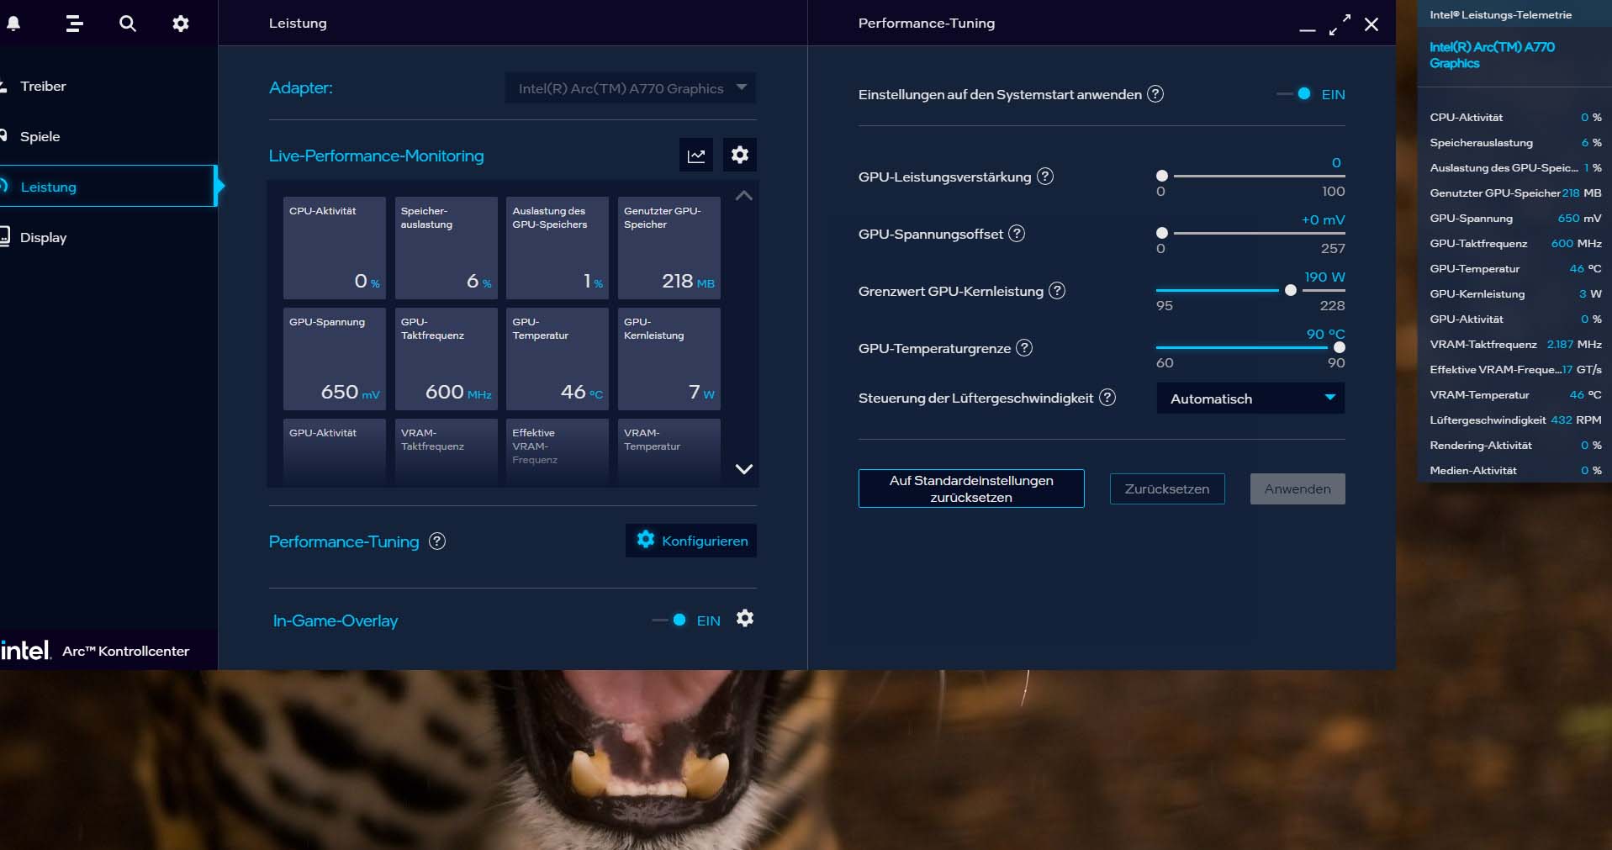The image size is (1612, 850).
Task: Select the GPU-Taktfrequenz 600 MHz tile
Action: [446, 359]
